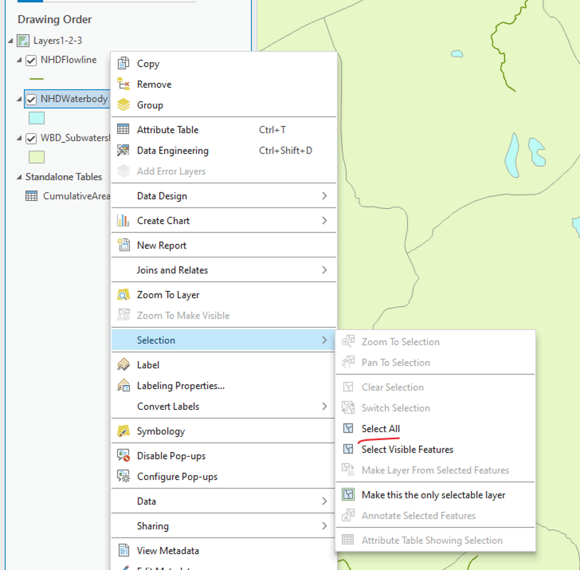Screen dimensions: 580x570
Task: Click the Data Engineering icon
Action: (123, 150)
